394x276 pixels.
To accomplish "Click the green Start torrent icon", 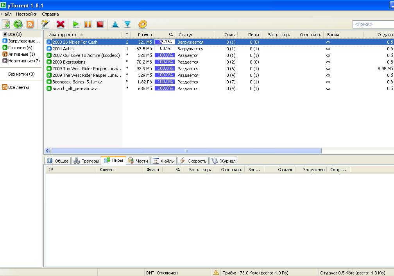I will click(x=76, y=24).
